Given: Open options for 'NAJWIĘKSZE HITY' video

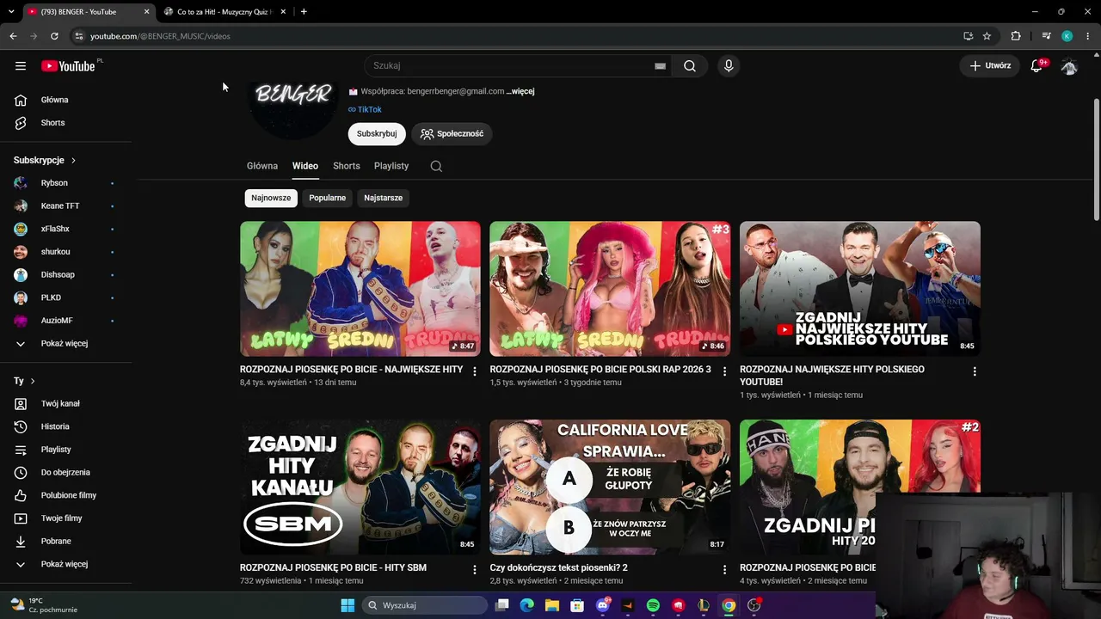Looking at the screenshot, I should tap(475, 371).
